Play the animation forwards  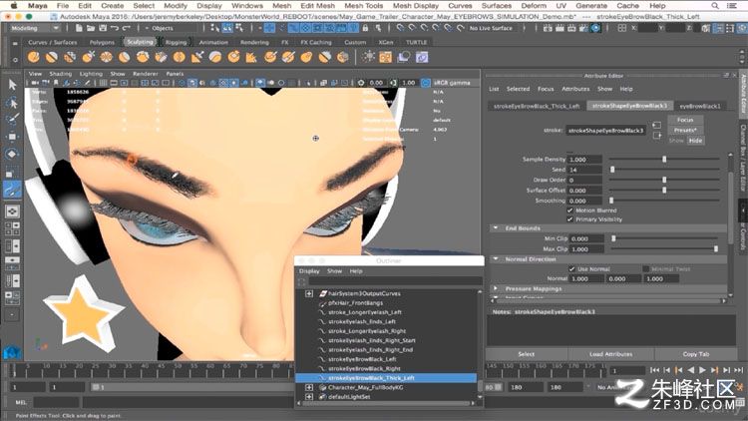pos(702,370)
